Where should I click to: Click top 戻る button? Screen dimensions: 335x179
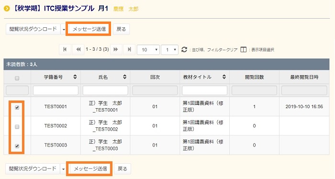point(121,29)
